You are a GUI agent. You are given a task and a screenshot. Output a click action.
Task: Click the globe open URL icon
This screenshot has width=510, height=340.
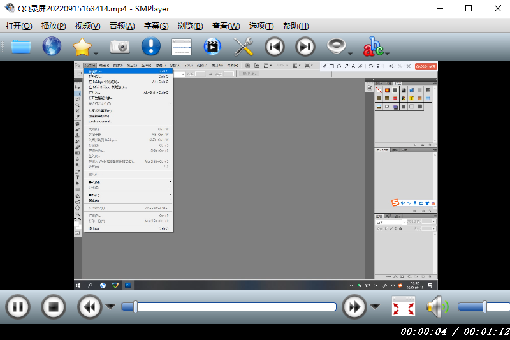(52, 47)
